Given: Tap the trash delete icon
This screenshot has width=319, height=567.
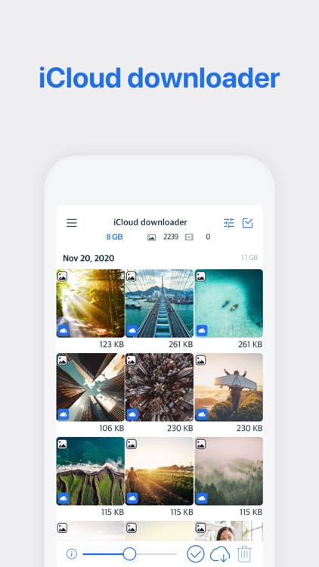Looking at the screenshot, I should click(x=244, y=554).
